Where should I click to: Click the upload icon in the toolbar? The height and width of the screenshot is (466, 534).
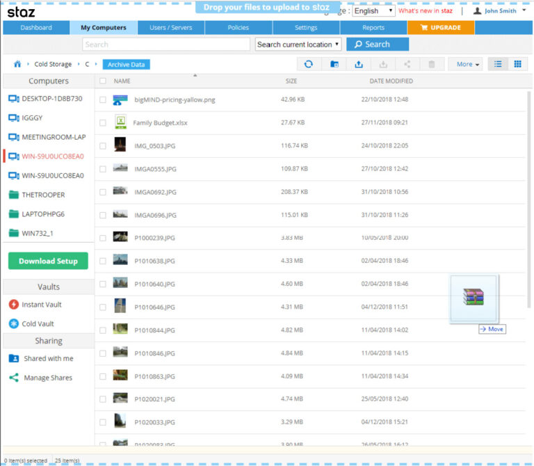(359, 64)
